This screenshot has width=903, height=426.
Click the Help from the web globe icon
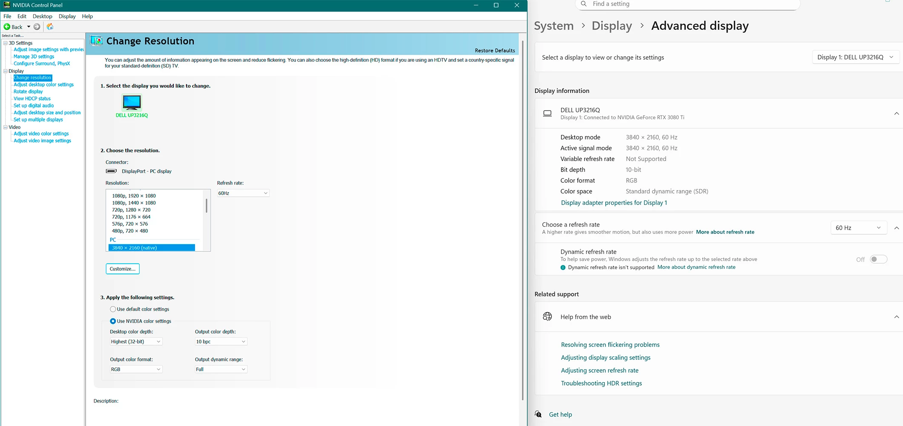point(548,317)
